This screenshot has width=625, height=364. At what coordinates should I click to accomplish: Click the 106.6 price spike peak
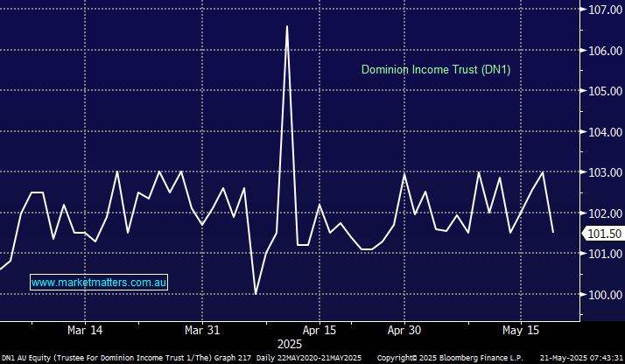[x=287, y=26]
